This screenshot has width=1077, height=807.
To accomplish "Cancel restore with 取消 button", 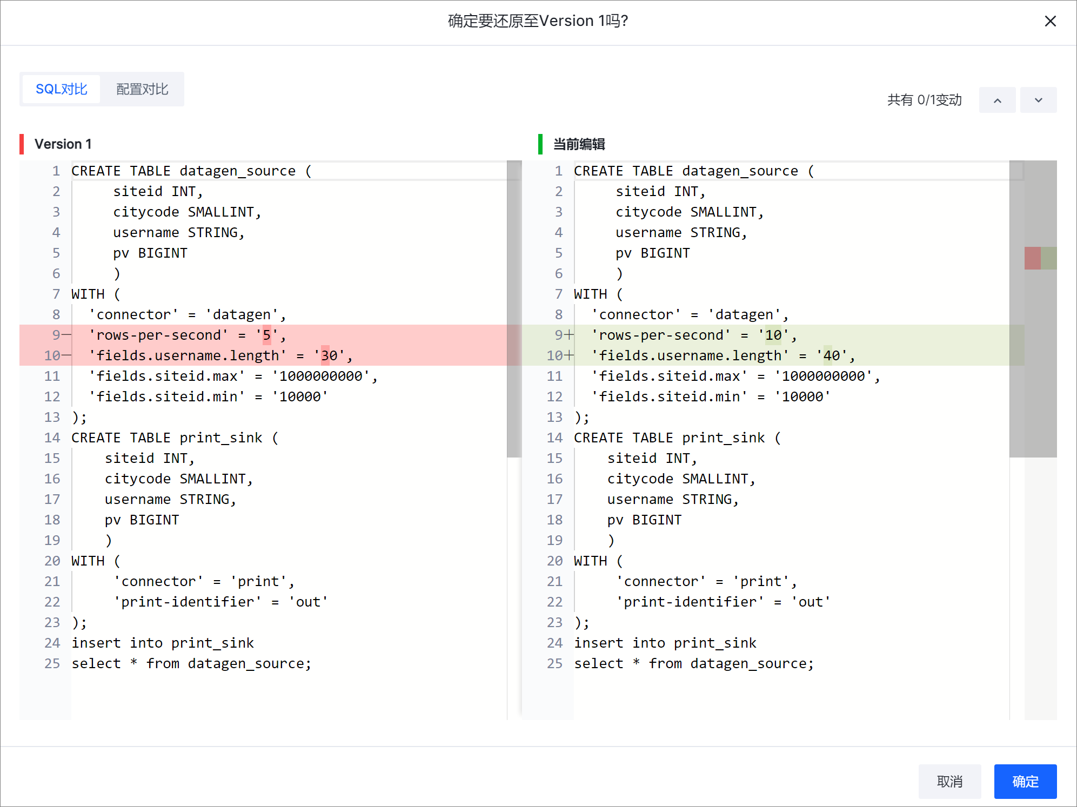I will pyautogui.click(x=949, y=781).
